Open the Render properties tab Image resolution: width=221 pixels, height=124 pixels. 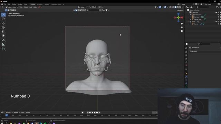click(x=186, y=52)
